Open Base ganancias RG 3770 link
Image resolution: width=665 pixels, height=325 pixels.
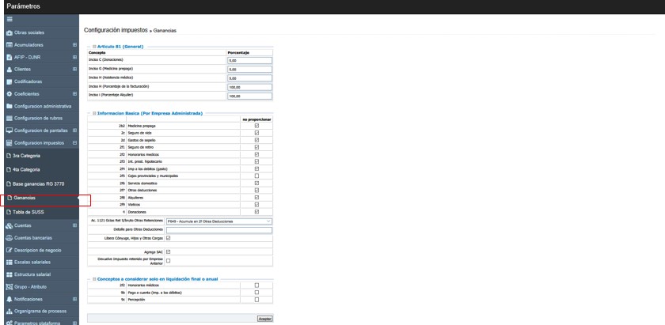pos(38,183)
